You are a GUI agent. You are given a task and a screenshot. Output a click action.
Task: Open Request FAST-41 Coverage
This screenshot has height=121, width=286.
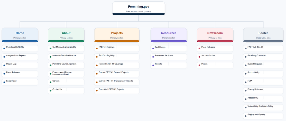point(117,65)
